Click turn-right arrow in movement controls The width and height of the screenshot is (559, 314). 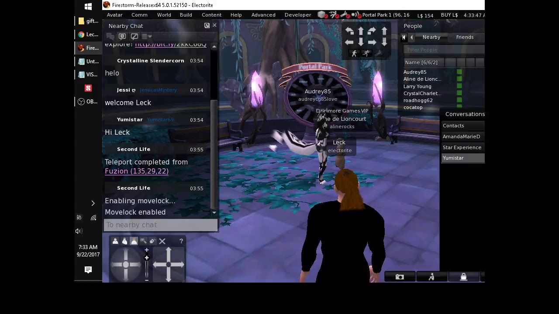coord(372,31)
